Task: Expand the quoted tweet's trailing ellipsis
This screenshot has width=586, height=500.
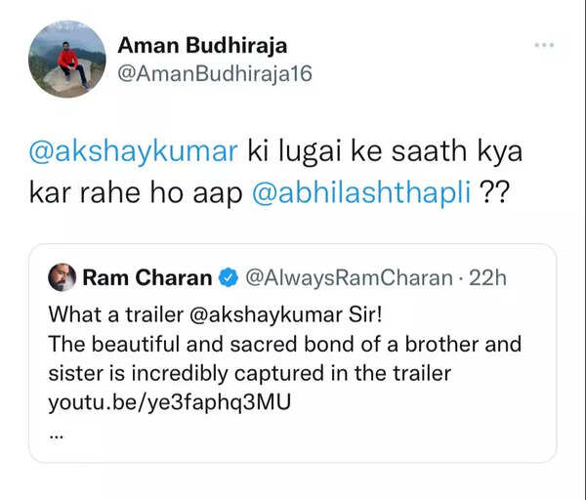Action: (x=55, y=428)
